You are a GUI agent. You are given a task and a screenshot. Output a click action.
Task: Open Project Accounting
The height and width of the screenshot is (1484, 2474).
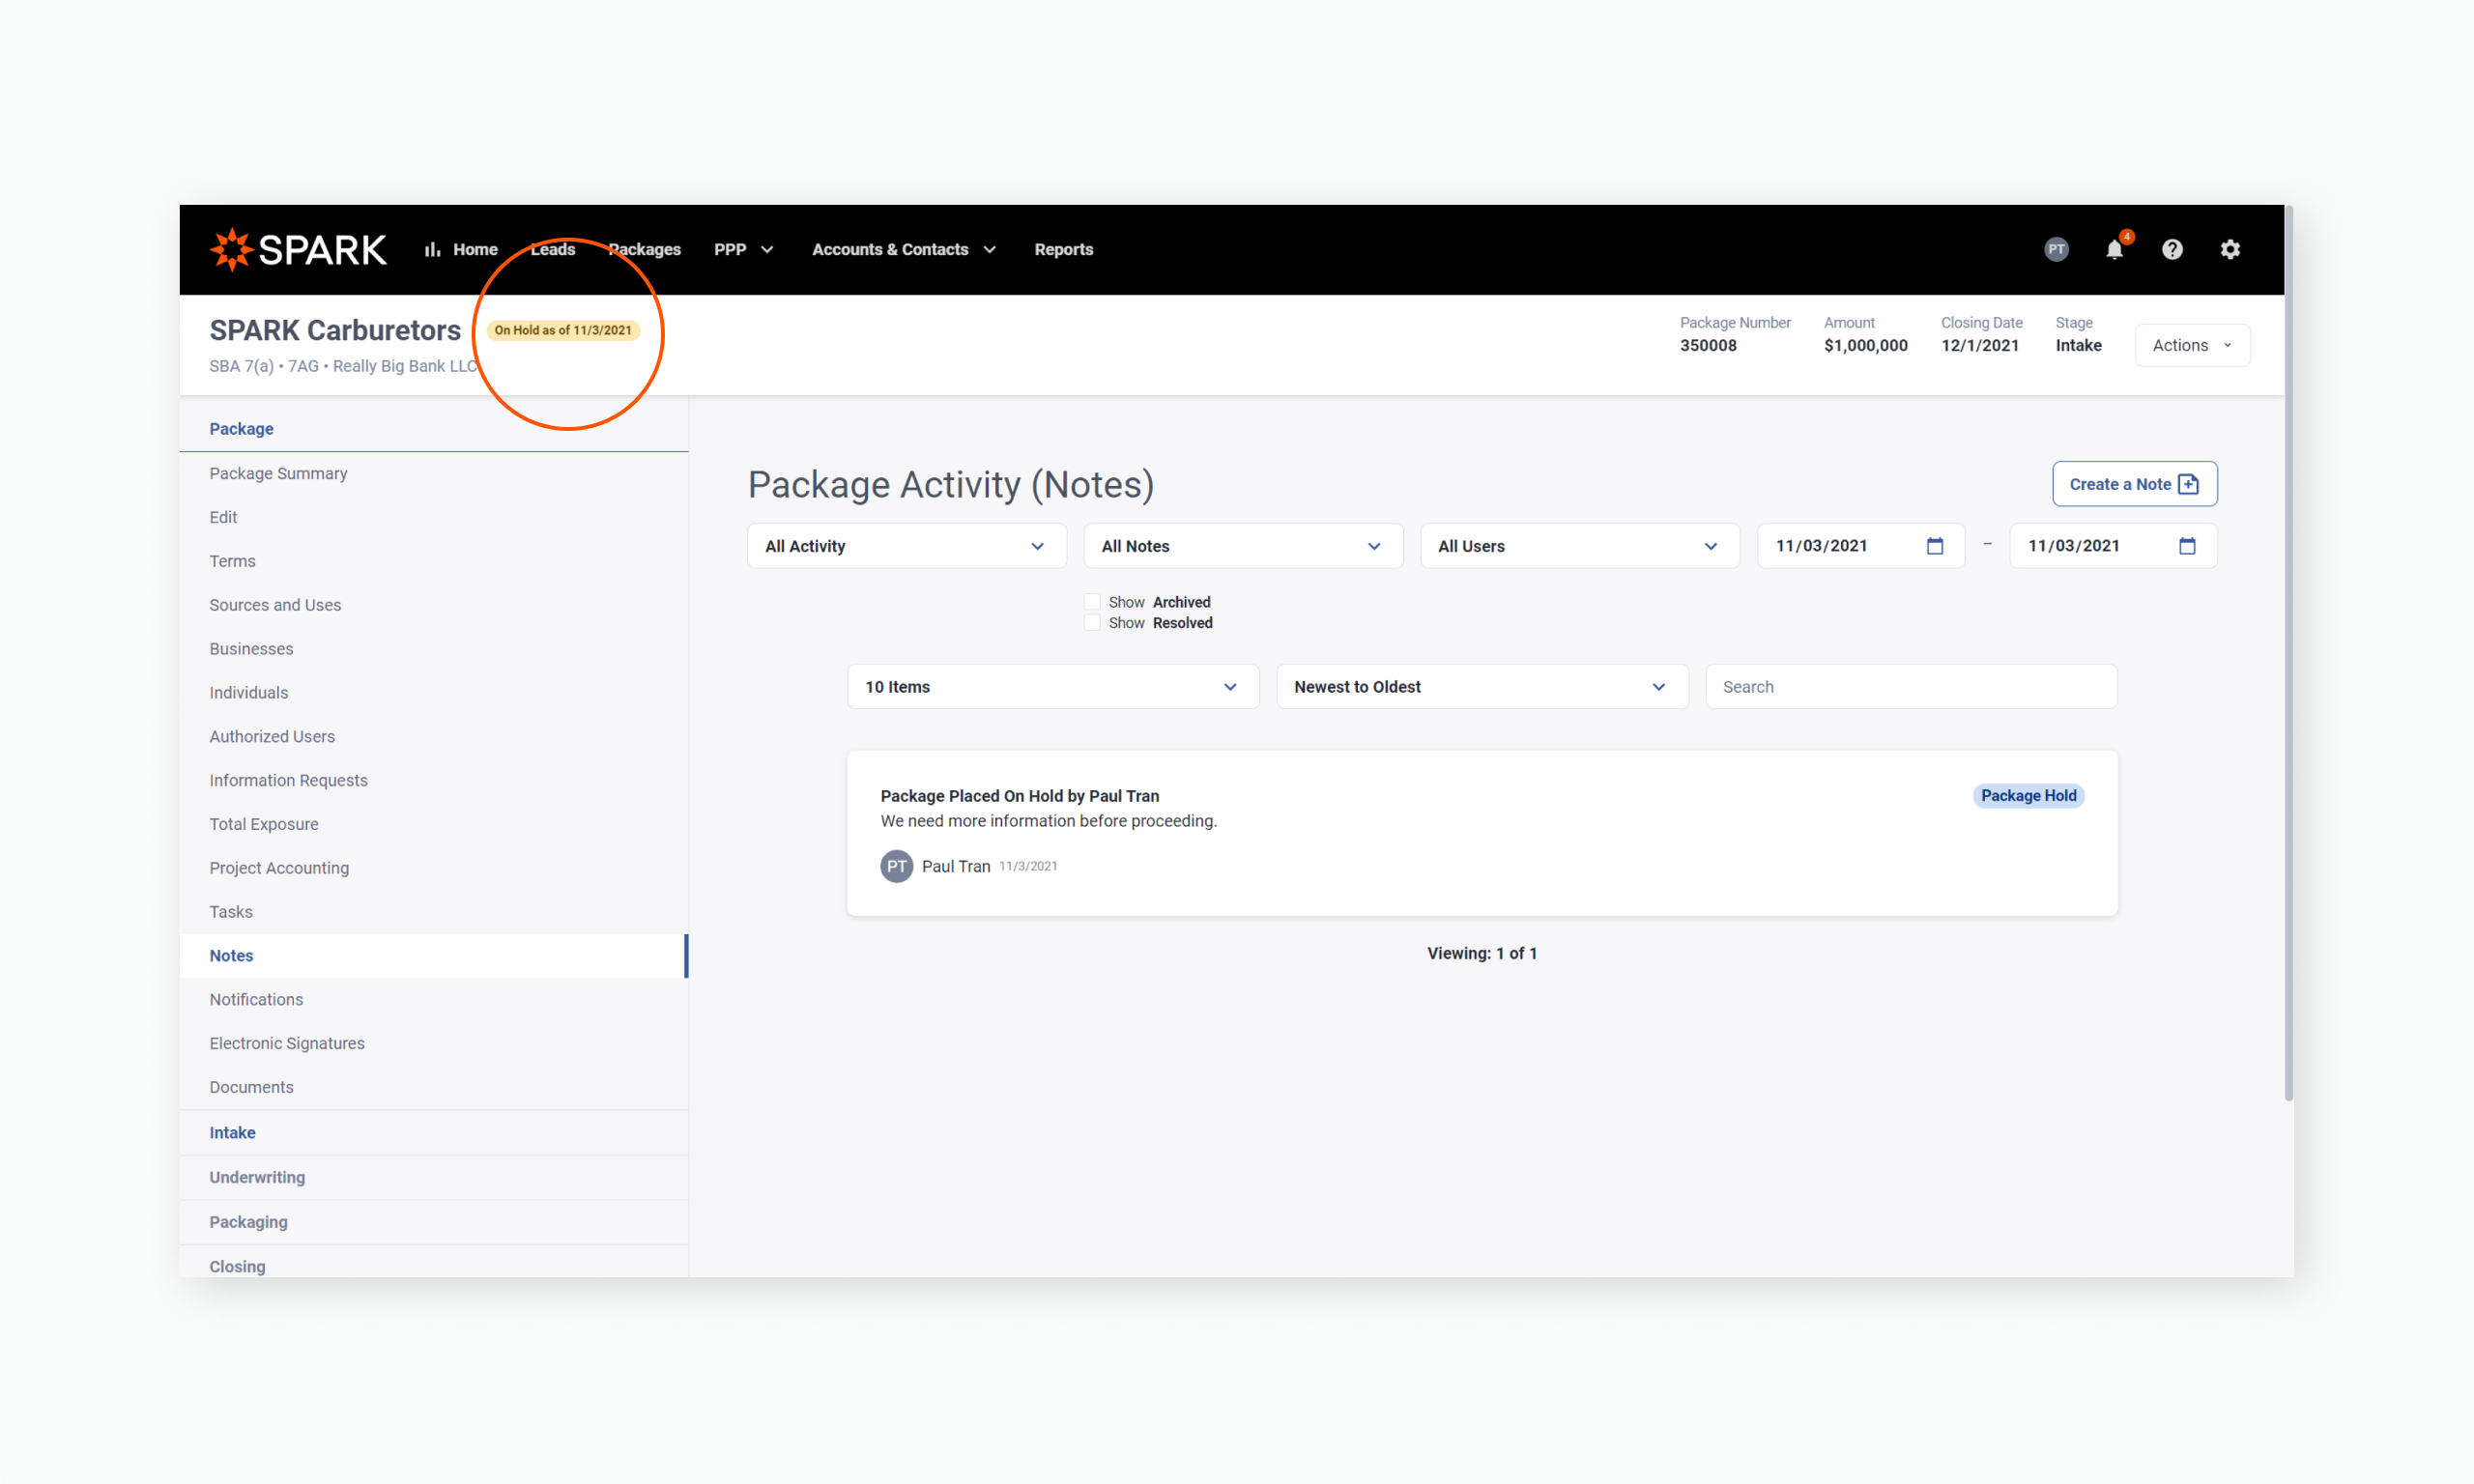tap(433, 868)
